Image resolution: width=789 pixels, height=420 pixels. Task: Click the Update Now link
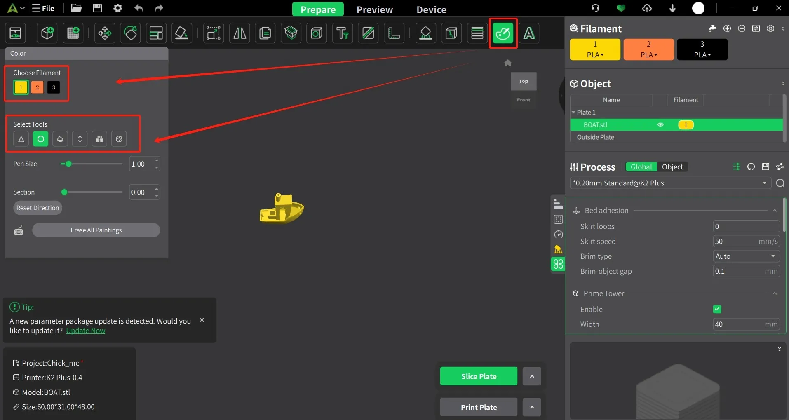click(85, 331)
